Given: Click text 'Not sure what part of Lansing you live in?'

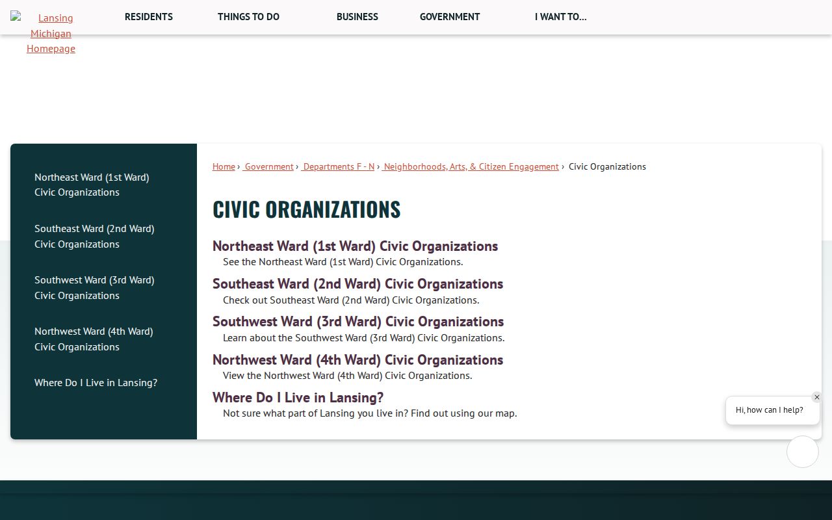Looking at the screenshot, I should click(315, 413).
